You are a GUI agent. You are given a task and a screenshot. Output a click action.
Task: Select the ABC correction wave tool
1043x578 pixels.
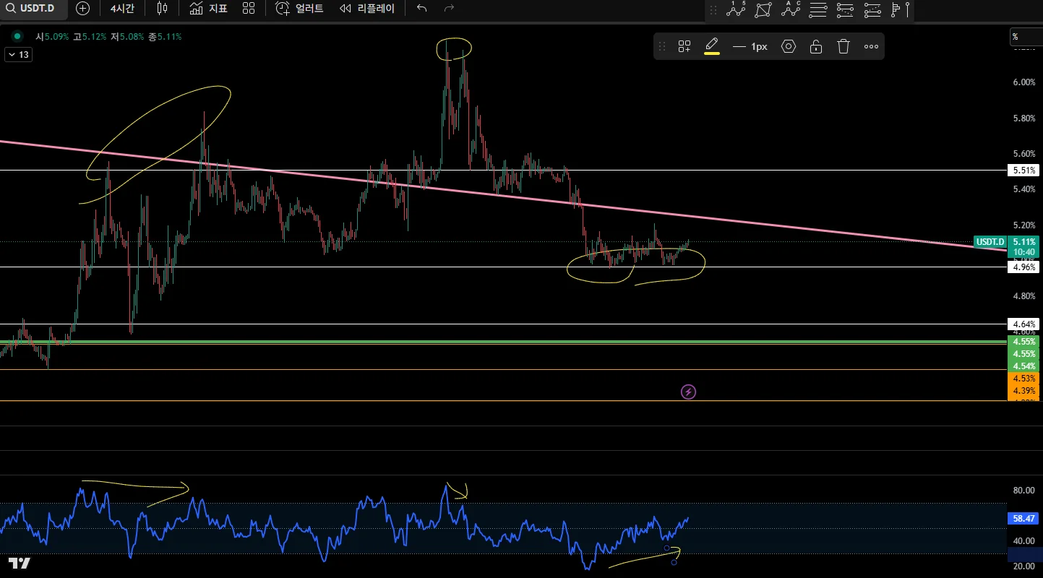[x=791, y=9]
